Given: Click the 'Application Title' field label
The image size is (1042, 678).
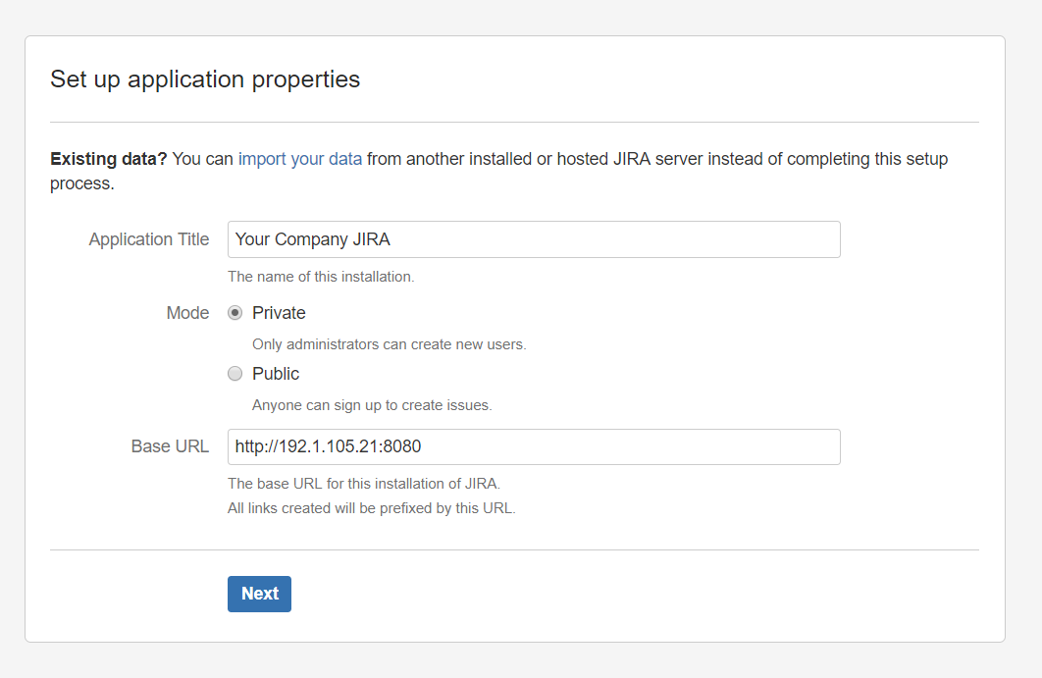Looking at the screenshot, I should (x=149, y=239).
